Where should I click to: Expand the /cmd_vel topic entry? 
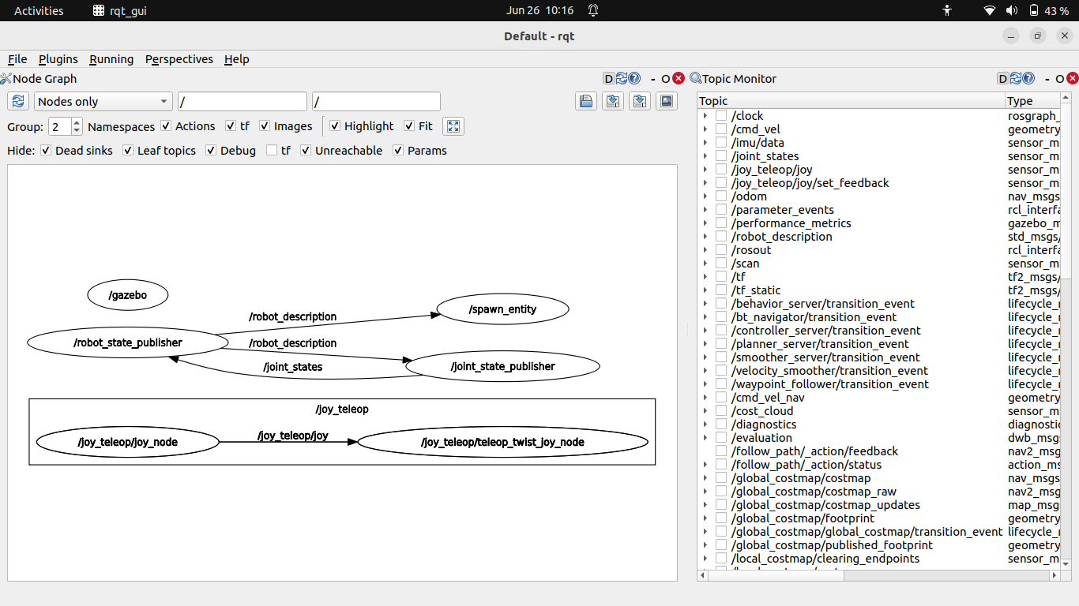point(705,129)
